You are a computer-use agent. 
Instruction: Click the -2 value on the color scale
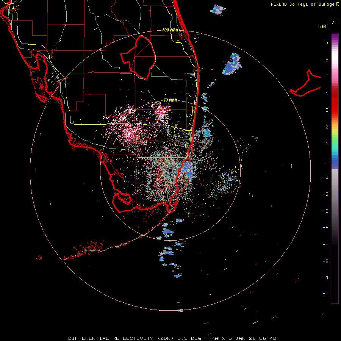(x=325, y=194)
